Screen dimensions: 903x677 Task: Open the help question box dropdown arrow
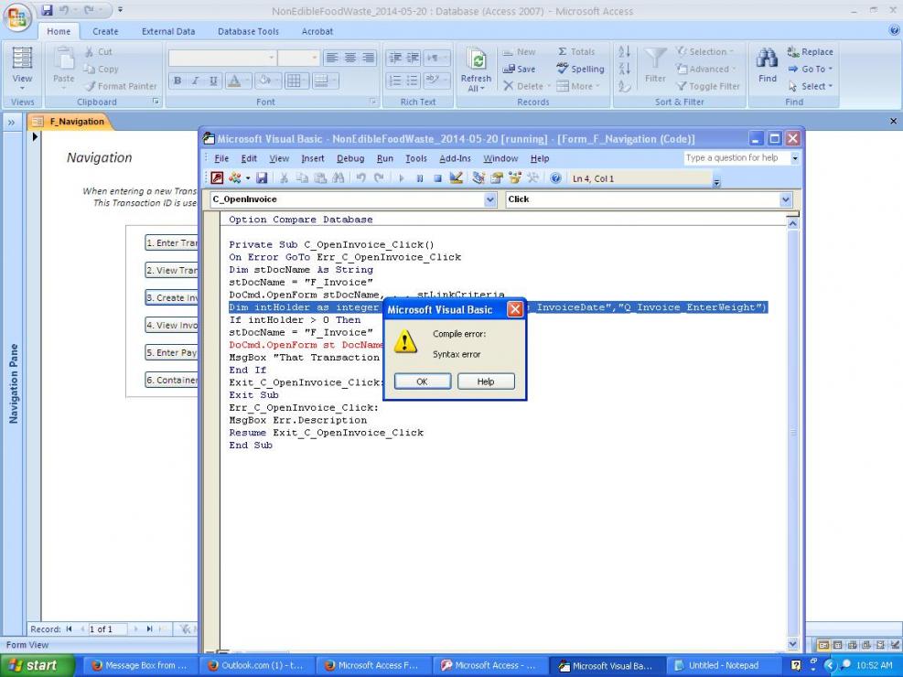(x=795, y=157)
